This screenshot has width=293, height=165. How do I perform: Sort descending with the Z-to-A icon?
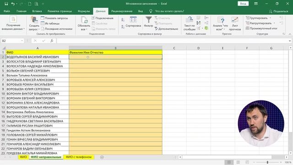coord(123,27)
